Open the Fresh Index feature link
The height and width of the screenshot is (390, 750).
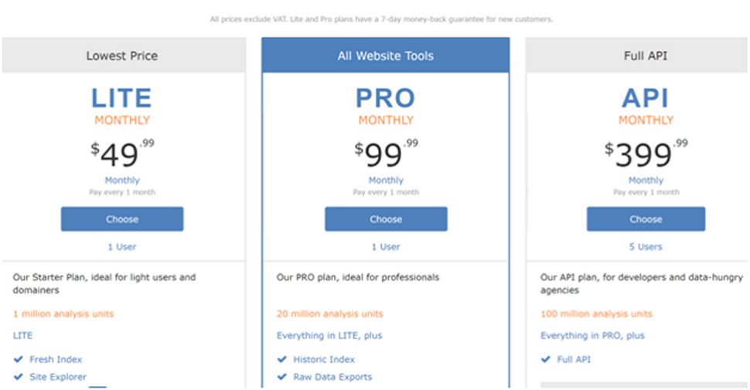click(x=56, y=359)
